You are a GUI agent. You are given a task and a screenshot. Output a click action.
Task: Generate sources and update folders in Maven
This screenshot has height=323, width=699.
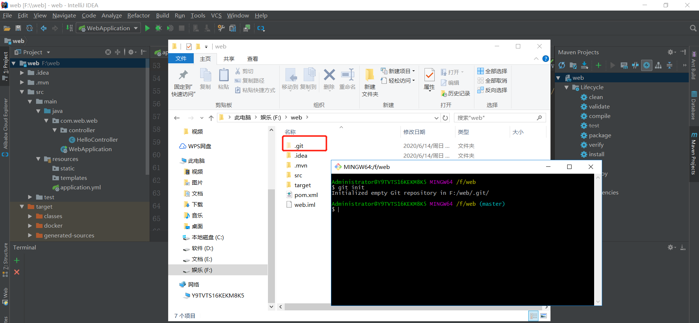point(573,65)
